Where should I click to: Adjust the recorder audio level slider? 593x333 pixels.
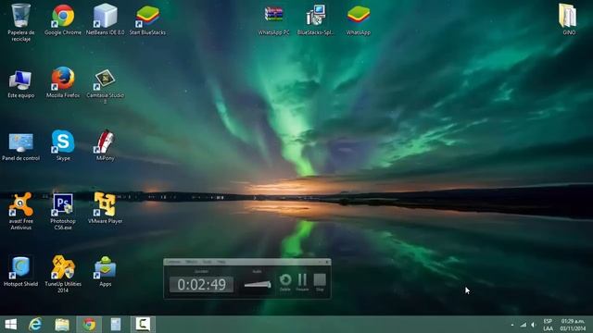[x=258, y=284]
